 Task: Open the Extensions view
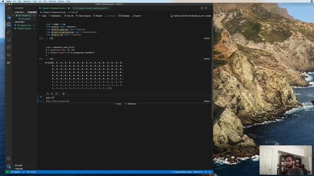pos(9,47)
